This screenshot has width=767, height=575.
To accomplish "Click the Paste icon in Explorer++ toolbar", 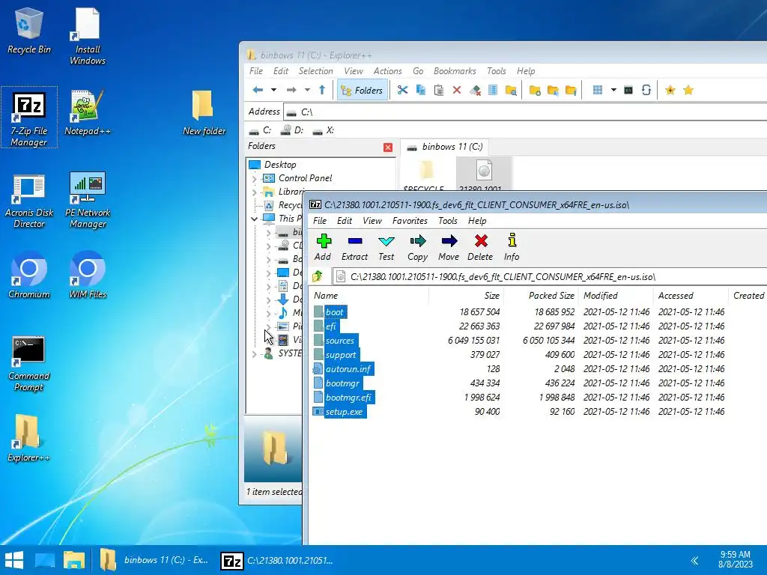I will [x=439, y=90].
